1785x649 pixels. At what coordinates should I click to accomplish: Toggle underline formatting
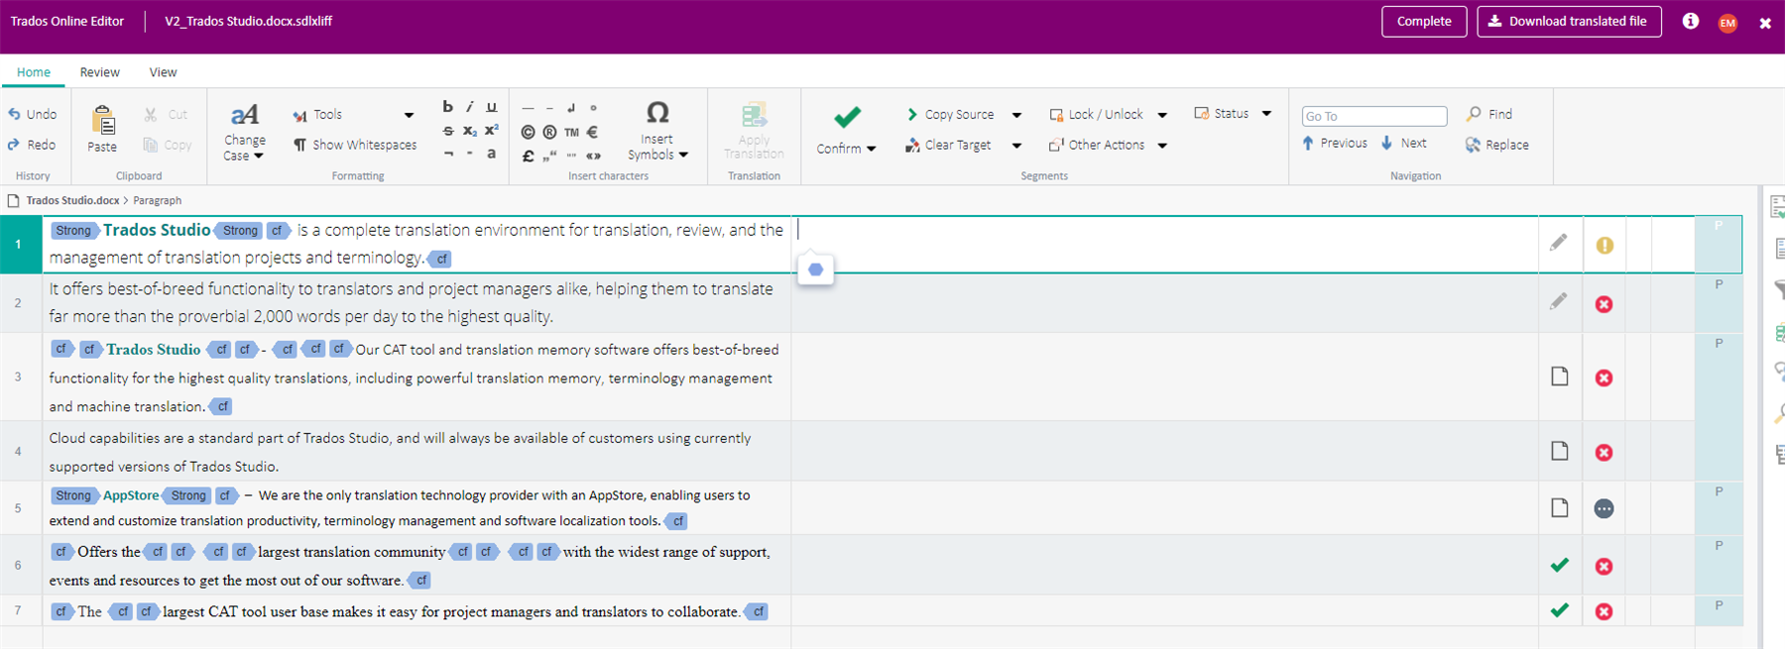pos(492,107)
